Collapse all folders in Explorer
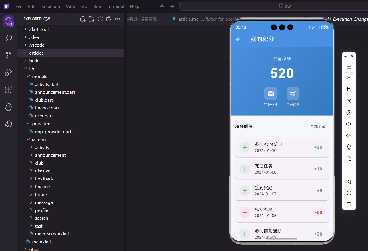 pos(109,19)
